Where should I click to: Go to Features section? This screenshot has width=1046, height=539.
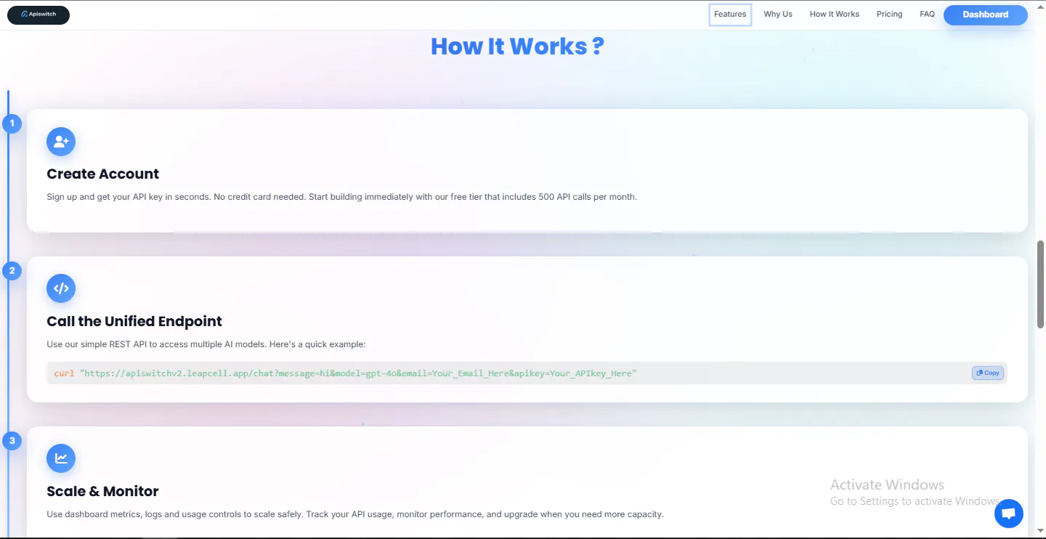pyautogui.click(x=730, y=15)
